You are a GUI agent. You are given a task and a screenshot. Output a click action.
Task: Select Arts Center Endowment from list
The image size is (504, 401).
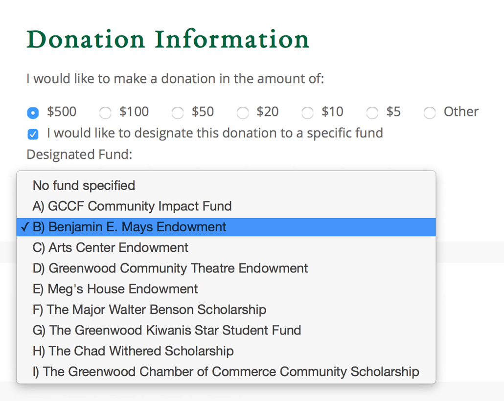pos(226,247)
